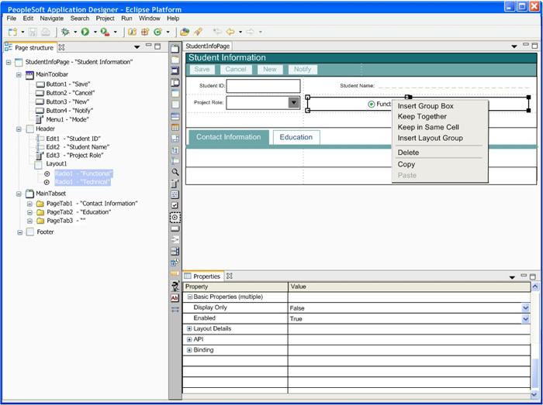Select the checkbox tool in the palette
This screenshot has width=543, height=405.
(x=175, y=205)
